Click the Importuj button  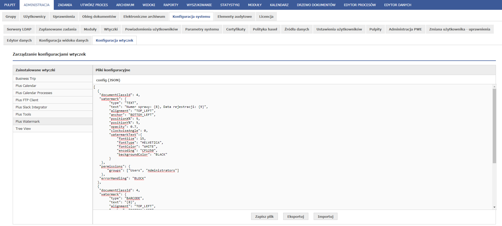(x=325, y=216)
